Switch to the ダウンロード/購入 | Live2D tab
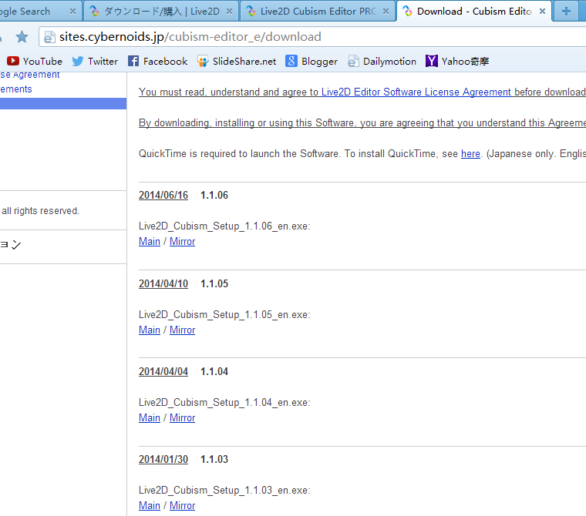This screenshot has height=516, width=586. point(160,12)
